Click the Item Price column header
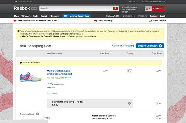 pyautogui.click(x=105, y=54)
